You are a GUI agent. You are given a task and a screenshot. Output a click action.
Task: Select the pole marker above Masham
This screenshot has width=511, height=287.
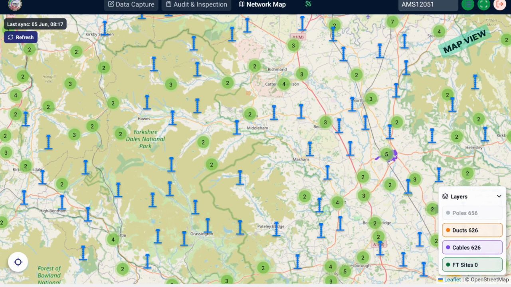click(x=309, y=149)
